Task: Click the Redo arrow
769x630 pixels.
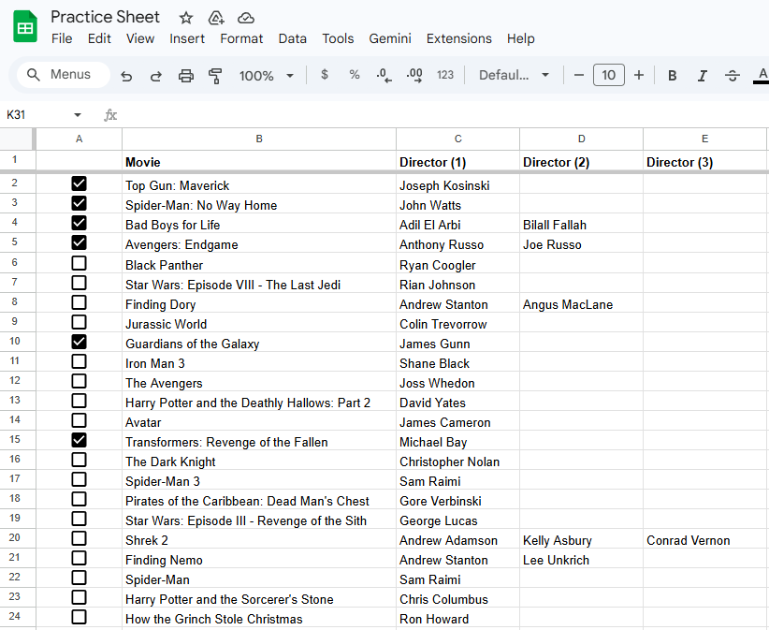Action: 156,76
